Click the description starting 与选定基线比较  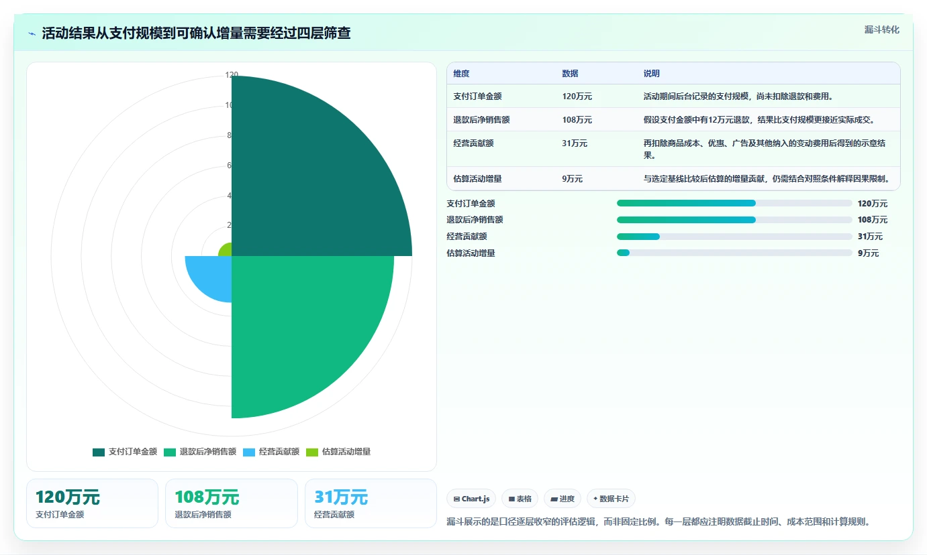(767, 179)
